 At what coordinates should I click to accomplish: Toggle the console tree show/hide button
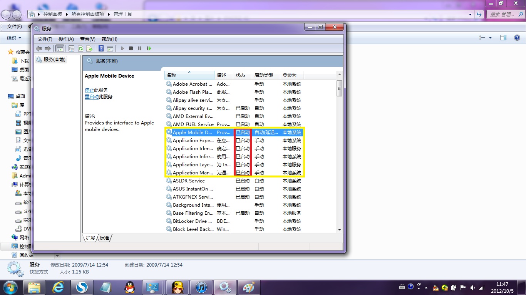point(60,48)
